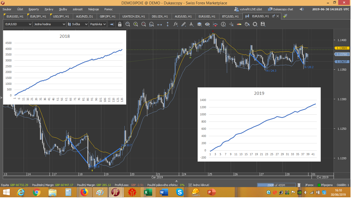Open the fx indicators tool
Viewport: 359px width, 204px height.
tap(176, 24)
